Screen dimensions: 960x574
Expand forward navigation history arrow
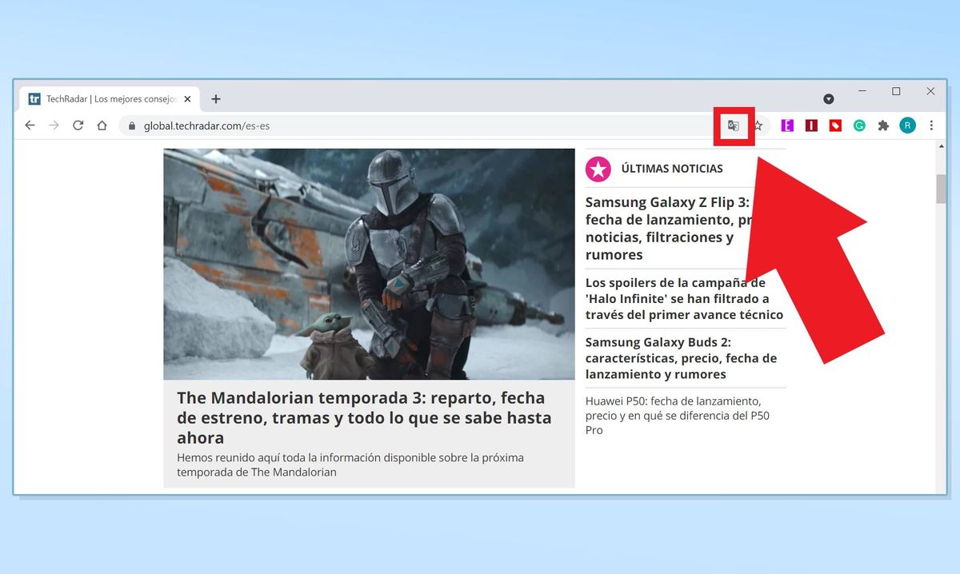click(x=54, y=126)
